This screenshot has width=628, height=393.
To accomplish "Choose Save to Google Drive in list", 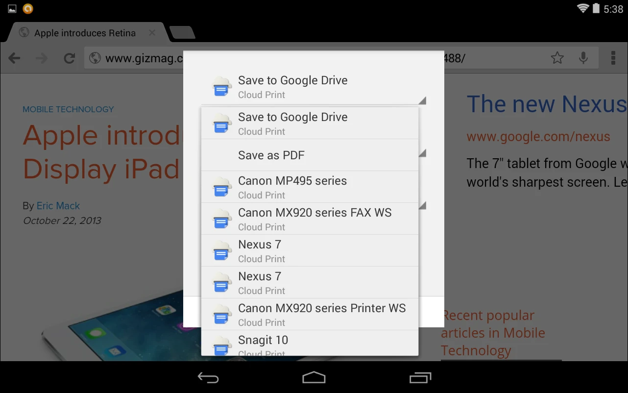I will (310, 123).
